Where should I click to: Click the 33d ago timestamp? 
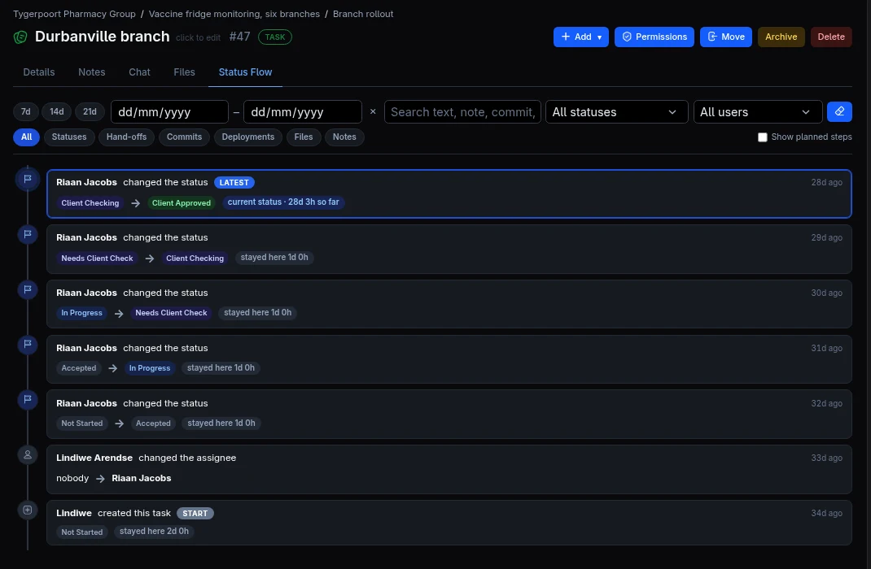[826, 458]
